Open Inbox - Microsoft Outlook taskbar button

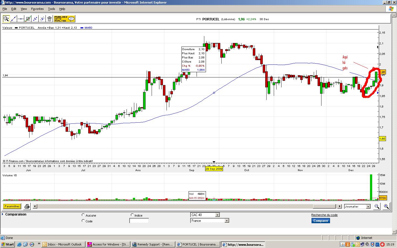[x=63, y=244]
